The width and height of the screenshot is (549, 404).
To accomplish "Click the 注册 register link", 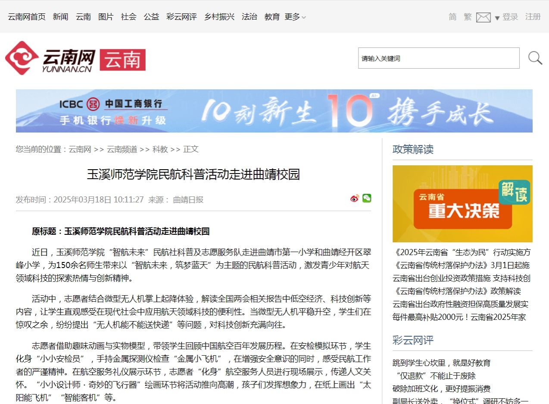I will 533,17.
